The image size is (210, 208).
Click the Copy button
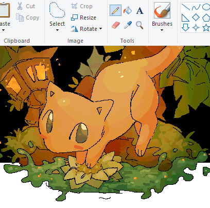[27, 18]
